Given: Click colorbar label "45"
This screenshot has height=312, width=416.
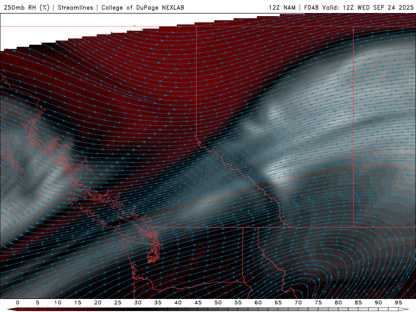Looking at the screenshot, I should coord(198,303).
